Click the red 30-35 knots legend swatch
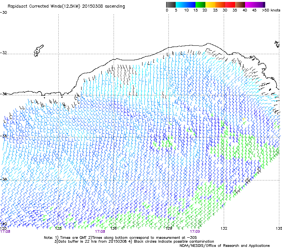 (230, 5)
